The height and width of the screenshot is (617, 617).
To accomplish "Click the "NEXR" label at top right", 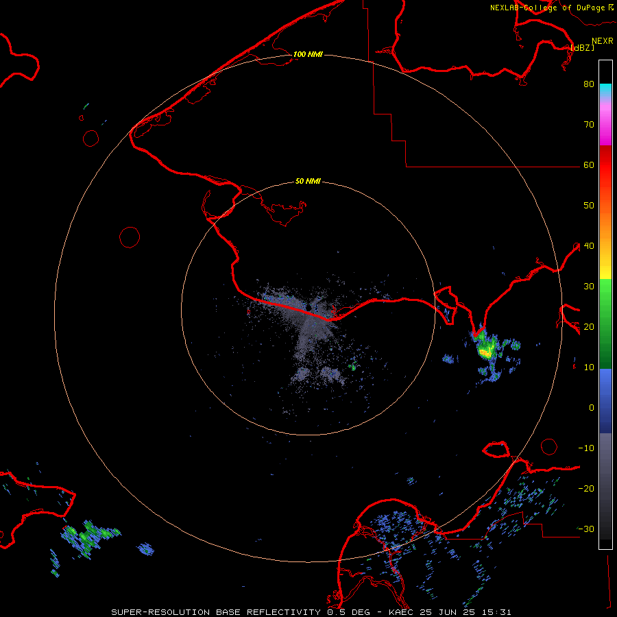I will tap(603, 41).
